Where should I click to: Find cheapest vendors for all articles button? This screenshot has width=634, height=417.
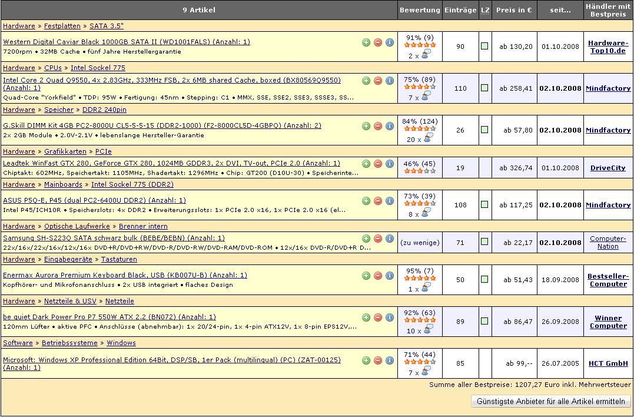[x=551, y=402]
